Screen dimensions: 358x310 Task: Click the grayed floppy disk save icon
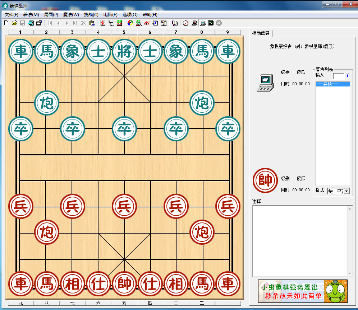click(x=23, y=23)
